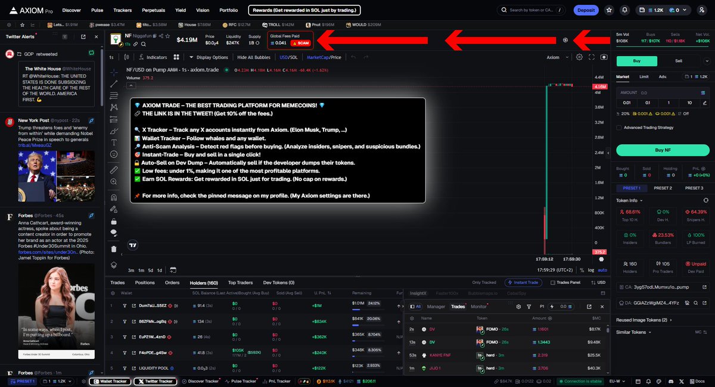Screen dimensions: 715x387
Task: Open the lock drawings tool
Action: point(114,221)
